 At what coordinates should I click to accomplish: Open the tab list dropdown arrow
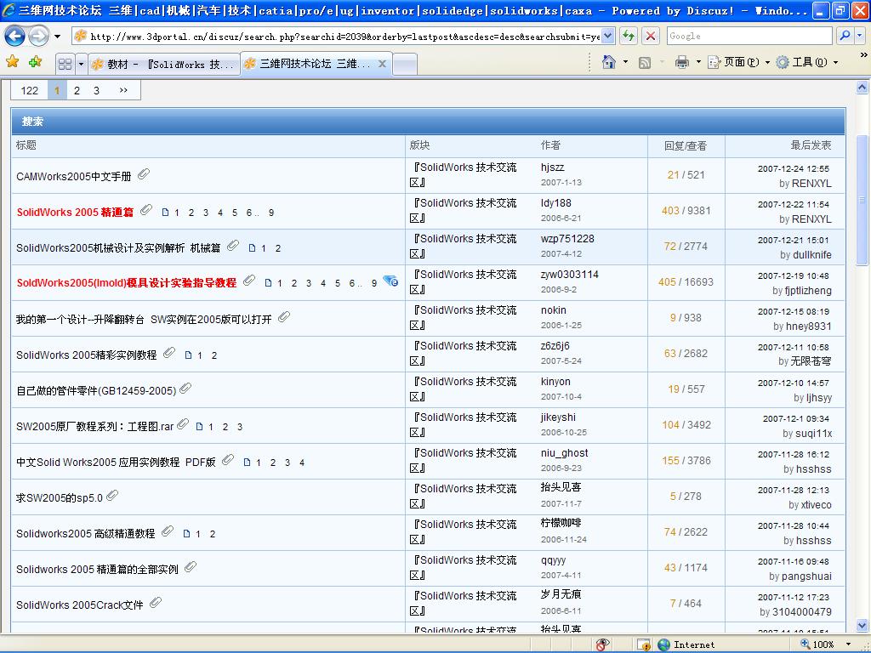point(81,65)
